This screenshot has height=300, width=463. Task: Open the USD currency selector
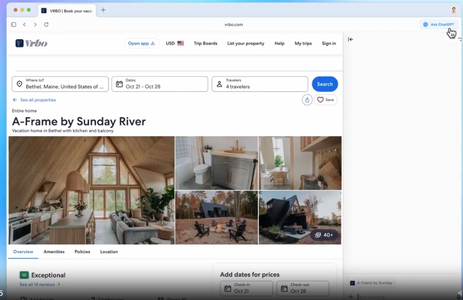(174, 43)
